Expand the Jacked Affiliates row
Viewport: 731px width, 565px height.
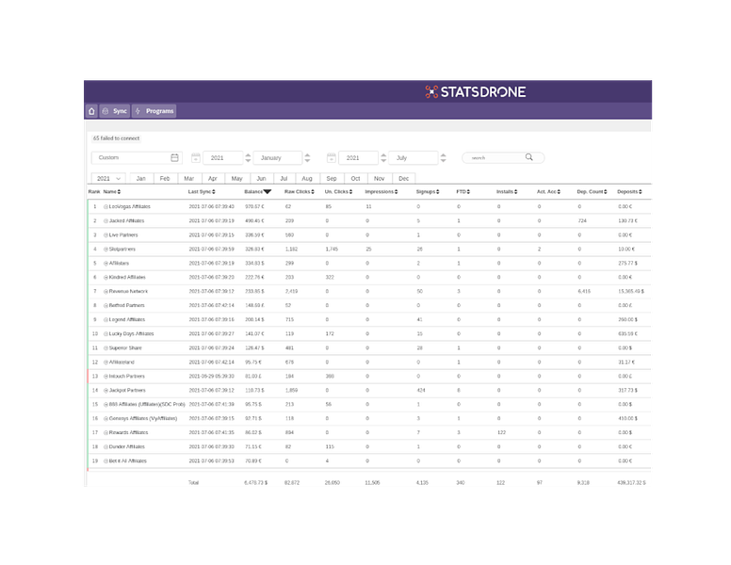click(x=106, y=221)
